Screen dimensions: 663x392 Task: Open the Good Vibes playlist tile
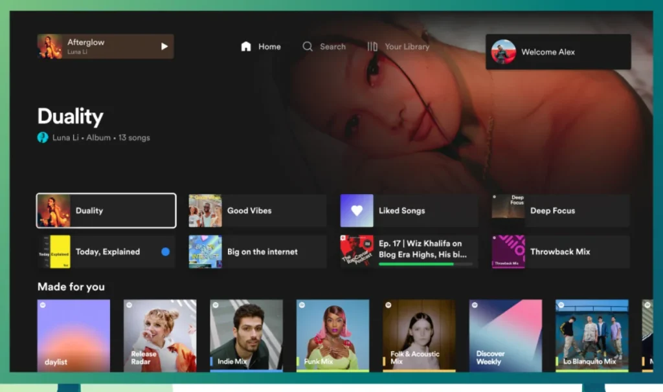(258, 210)
